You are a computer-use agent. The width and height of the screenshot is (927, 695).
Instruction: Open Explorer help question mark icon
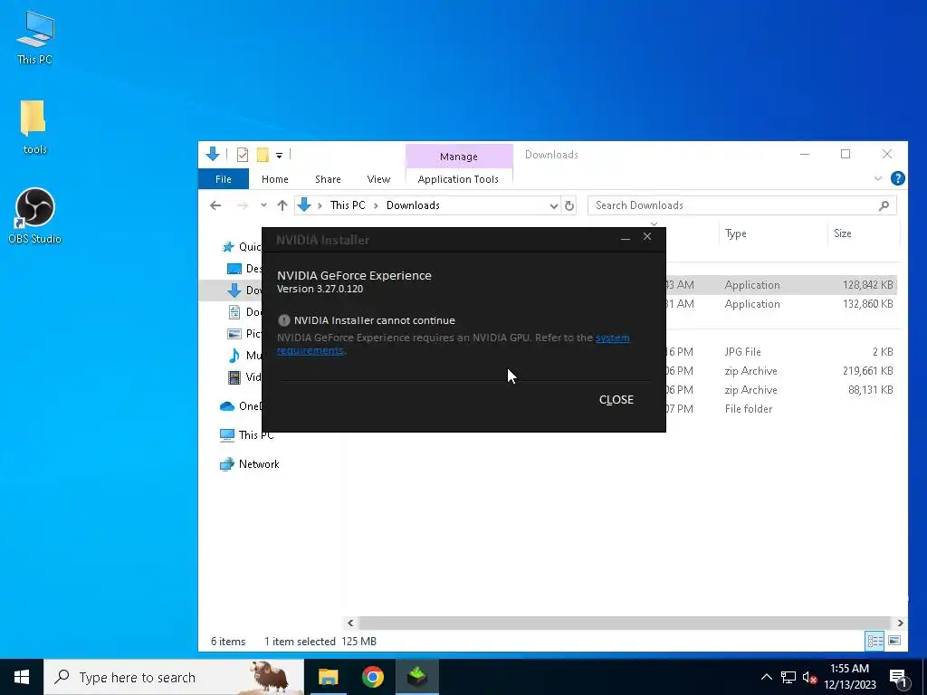[x=897, y=178]
